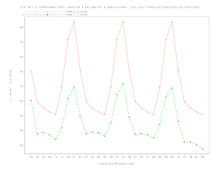Click red O.O_MEAN peak point at hour 45

point(123,22)
